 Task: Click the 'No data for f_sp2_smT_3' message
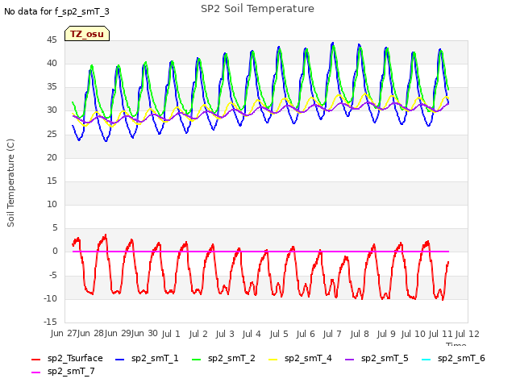(56, 11)
